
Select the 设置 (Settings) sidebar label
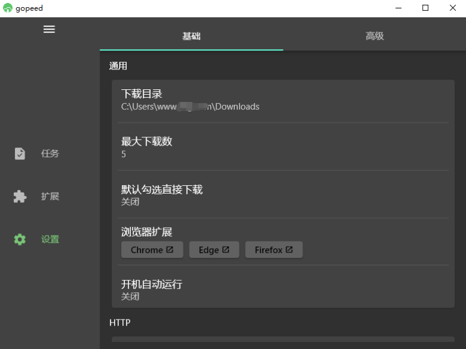point(50,239)
